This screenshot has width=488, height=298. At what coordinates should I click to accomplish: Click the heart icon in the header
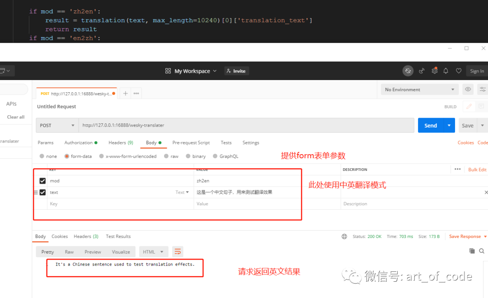pos(459,71)
